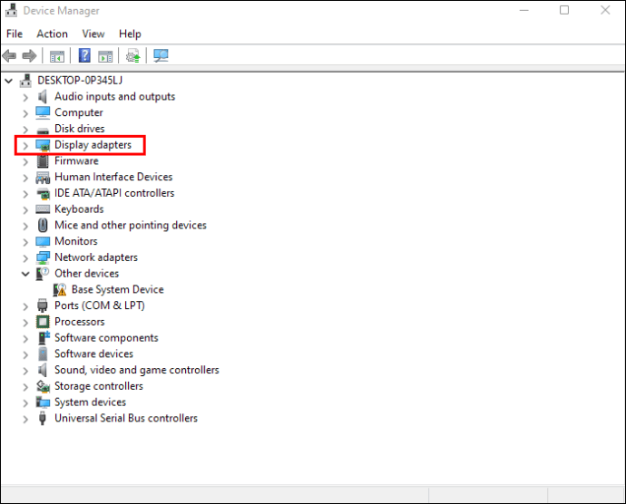Open the View menu
The image size is (626, 504).
point(93,34)
